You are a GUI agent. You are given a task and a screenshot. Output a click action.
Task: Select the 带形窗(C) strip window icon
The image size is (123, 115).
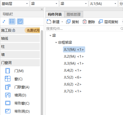click(x=8, y=103)
